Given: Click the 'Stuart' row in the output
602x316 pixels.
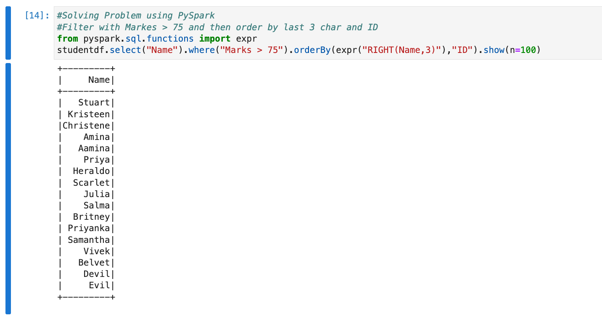Looking at the screenshot, I should 93,103.
